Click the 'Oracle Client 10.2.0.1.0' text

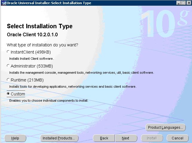point(32,34)
